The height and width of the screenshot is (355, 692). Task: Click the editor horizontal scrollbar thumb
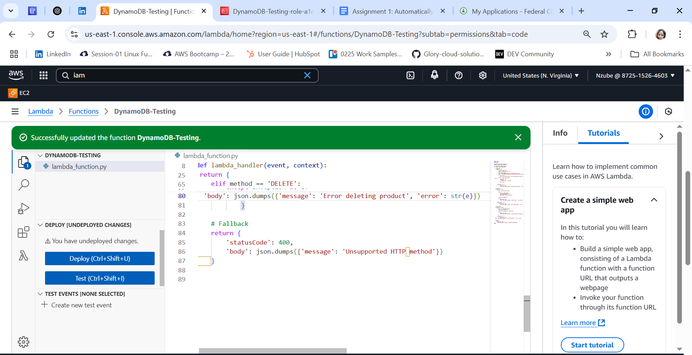point(273,351)
